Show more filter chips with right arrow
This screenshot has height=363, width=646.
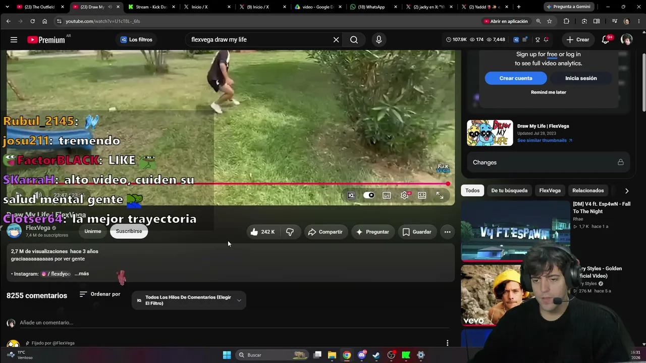click(x=627, y=191)
